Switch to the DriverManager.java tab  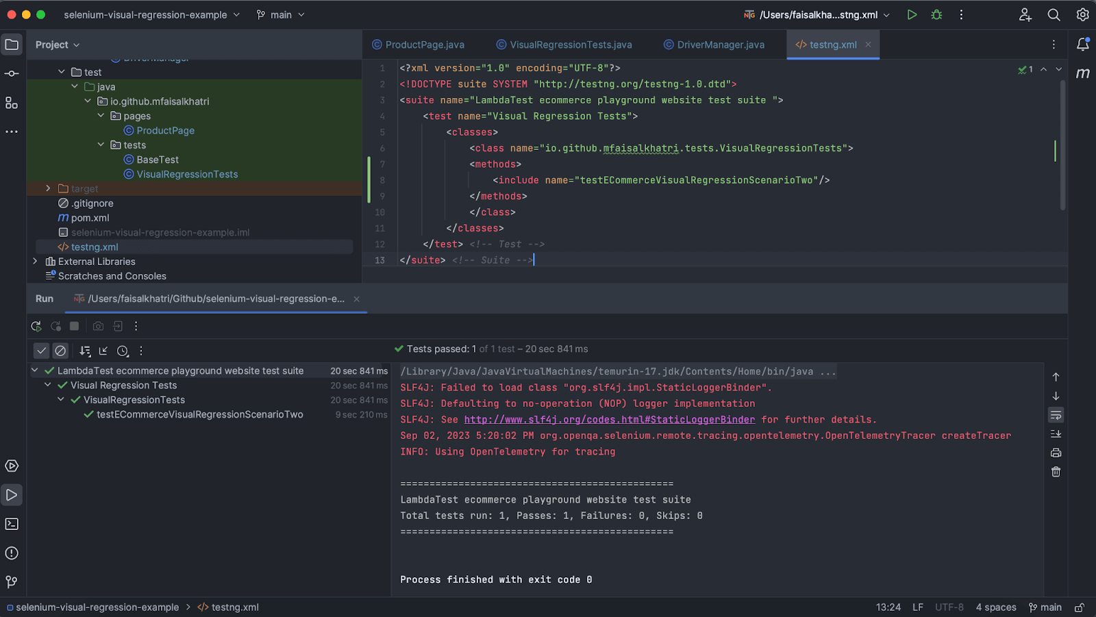pyautogui.click(x=714, y=45)
